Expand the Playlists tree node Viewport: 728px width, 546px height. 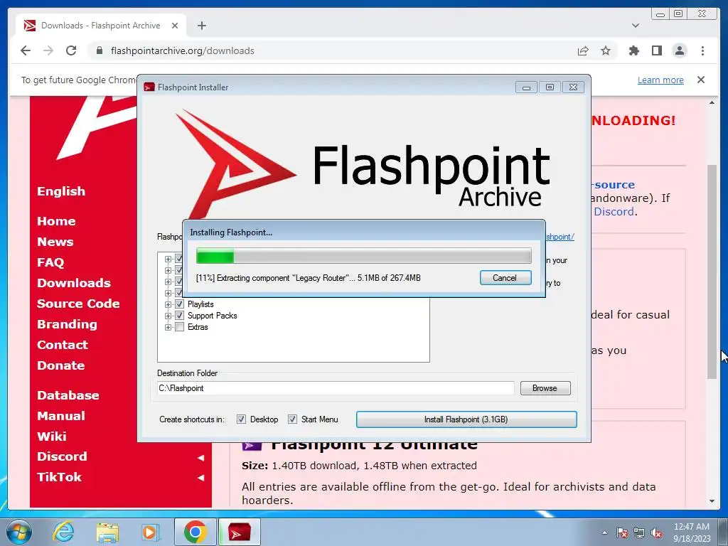tap(168, 304)
